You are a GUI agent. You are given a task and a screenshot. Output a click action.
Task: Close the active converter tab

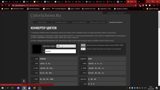coord(135,2)
